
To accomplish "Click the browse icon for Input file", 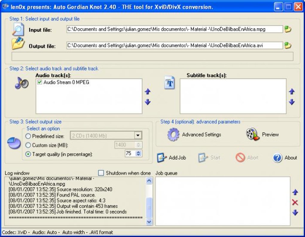I will 288,29.
